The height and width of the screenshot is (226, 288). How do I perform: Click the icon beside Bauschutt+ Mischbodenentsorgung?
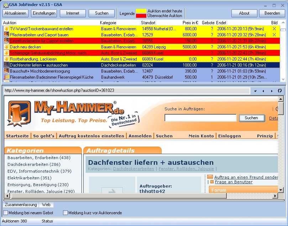6,71
